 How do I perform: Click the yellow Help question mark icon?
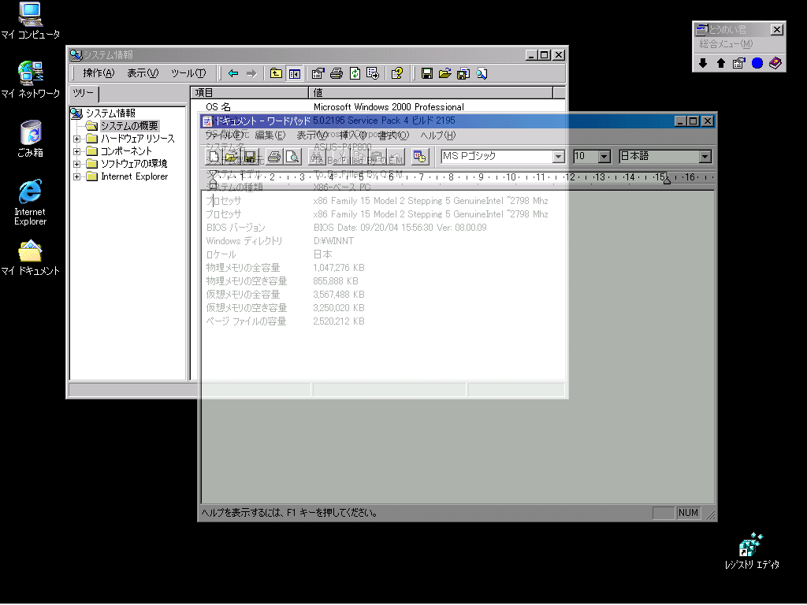click(x=397, y=73)
